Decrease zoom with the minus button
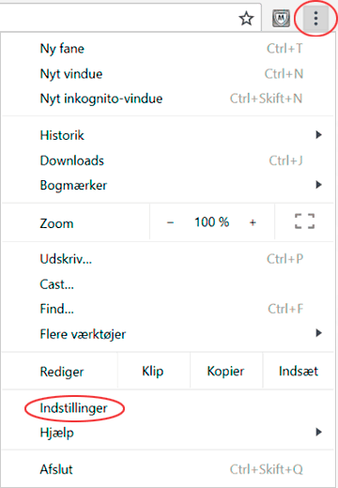 click(170, 222)
